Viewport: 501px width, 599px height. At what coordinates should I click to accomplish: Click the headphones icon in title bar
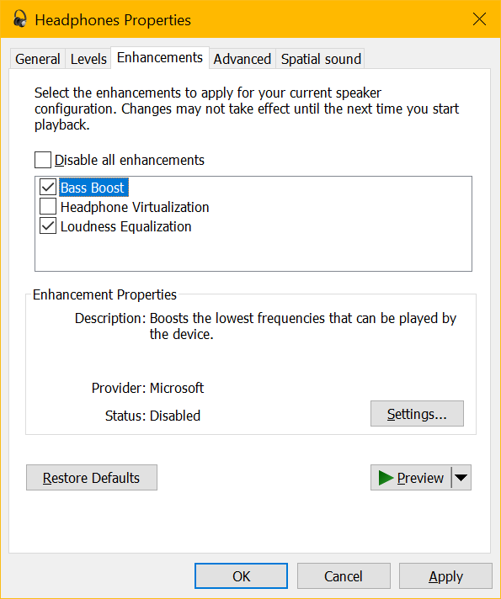click(20, 19)
